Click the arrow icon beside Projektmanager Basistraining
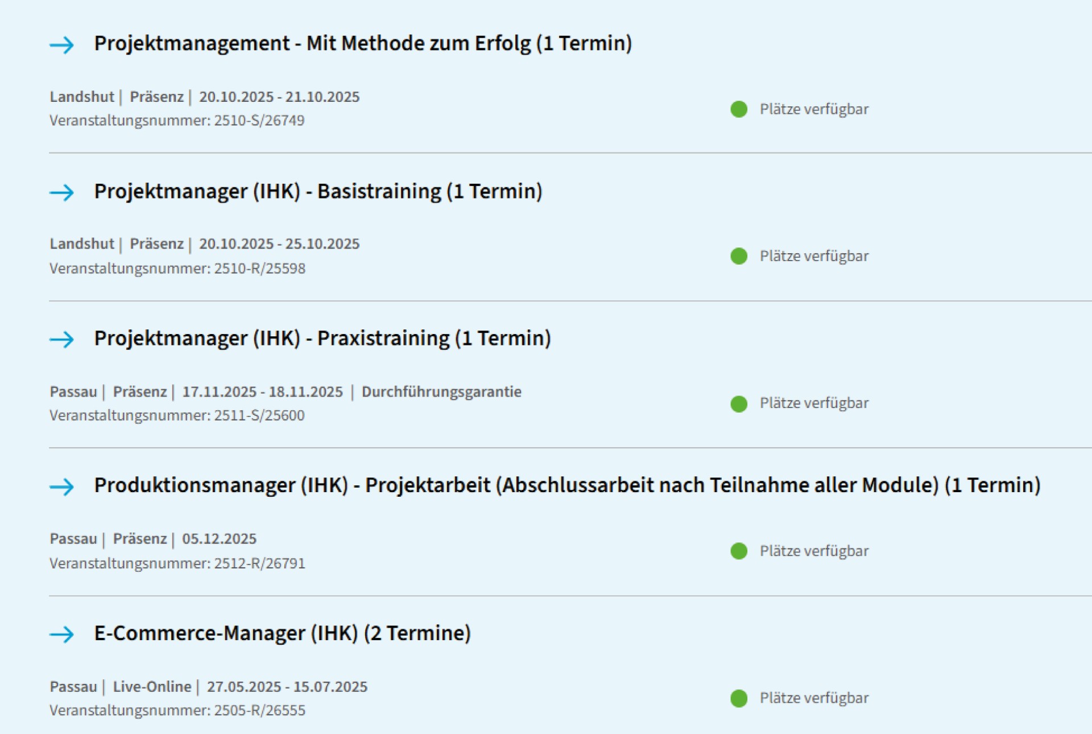 point(62,192)
